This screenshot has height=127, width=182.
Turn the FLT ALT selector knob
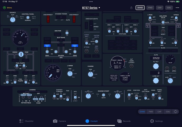point(156,66)
